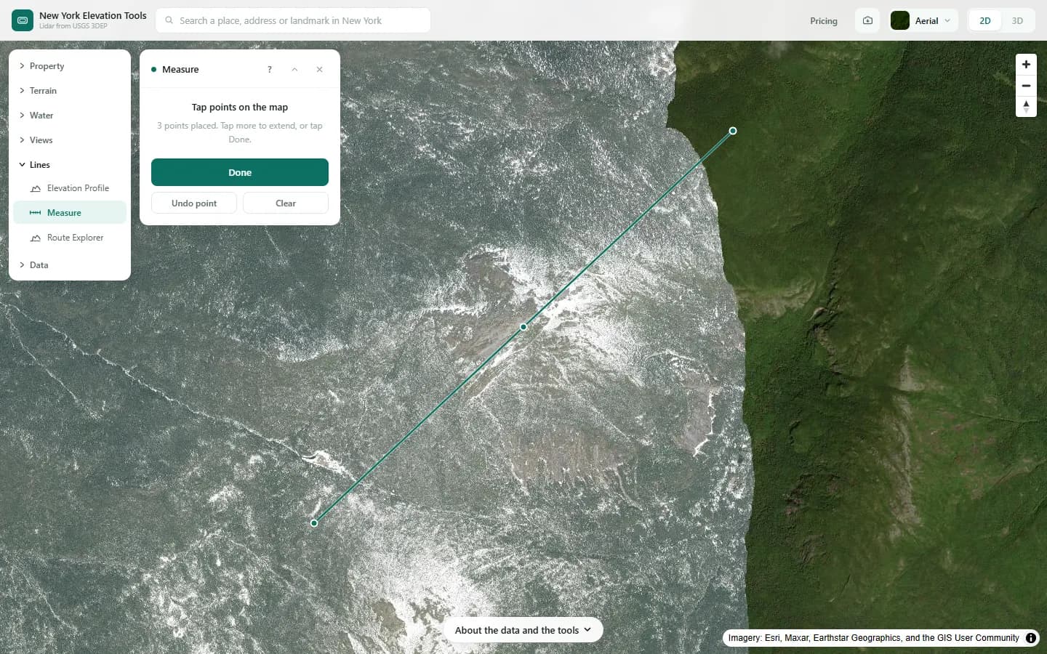Select the Elevation Profile tool

(70, 188)
